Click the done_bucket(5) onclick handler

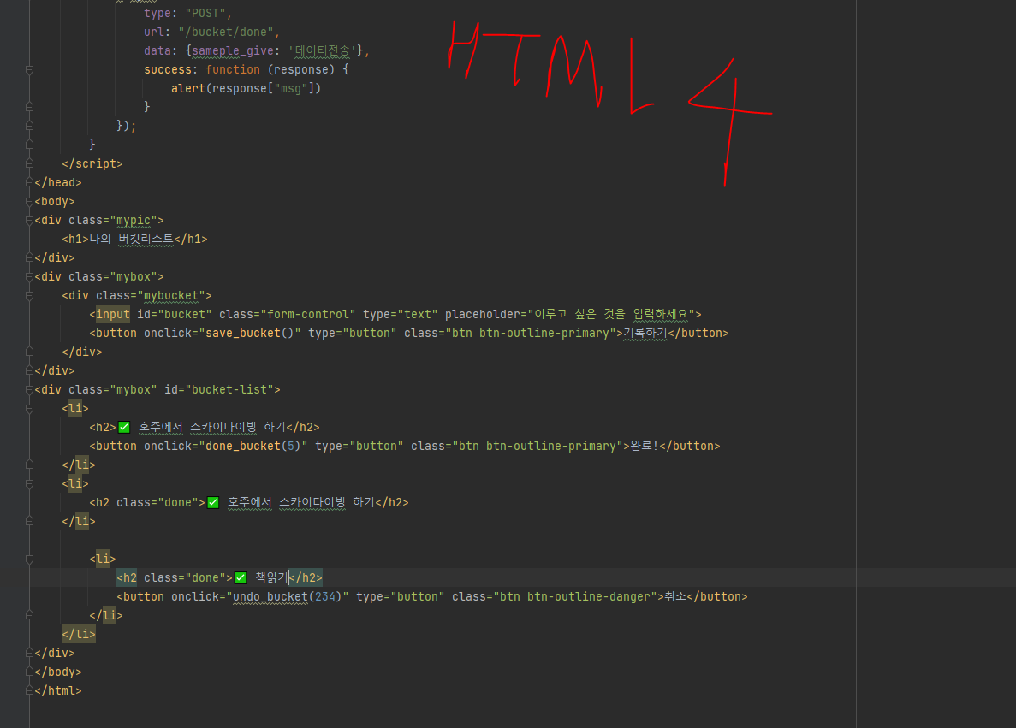(x=253, y=447)
